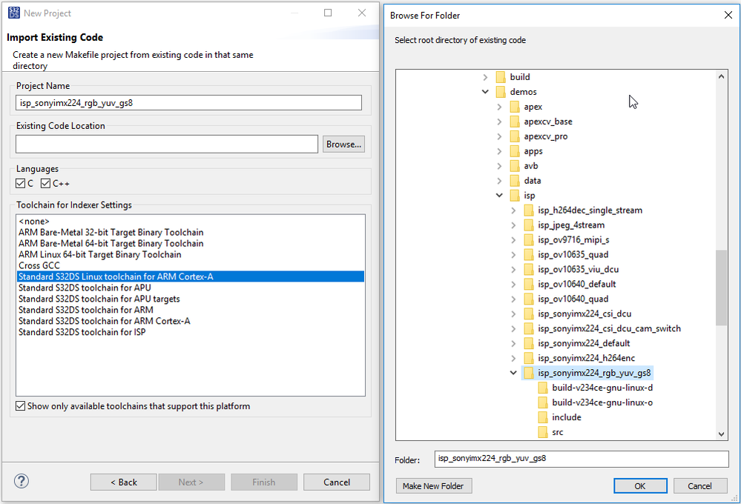The width and height of the screenshot is (741, 504).
Task: Click the avb folder icon
Action: tap(515, 166)
